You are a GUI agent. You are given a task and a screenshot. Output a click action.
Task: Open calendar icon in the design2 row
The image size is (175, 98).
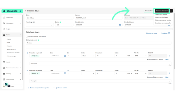65,73
